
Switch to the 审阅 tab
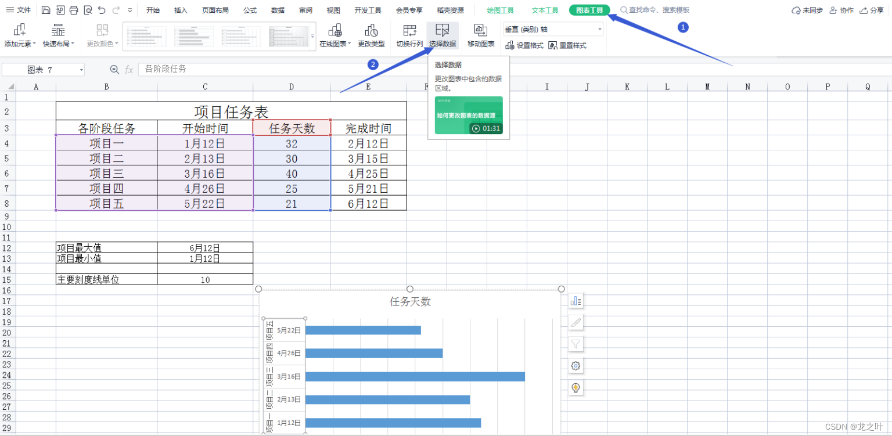point(305,10)
